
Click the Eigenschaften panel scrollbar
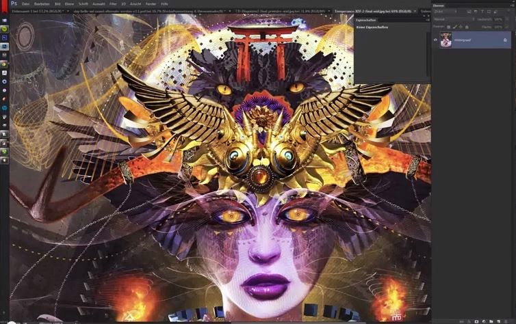click(x=428, y=53)
